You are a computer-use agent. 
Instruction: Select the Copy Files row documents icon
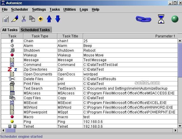coord(12,98)
